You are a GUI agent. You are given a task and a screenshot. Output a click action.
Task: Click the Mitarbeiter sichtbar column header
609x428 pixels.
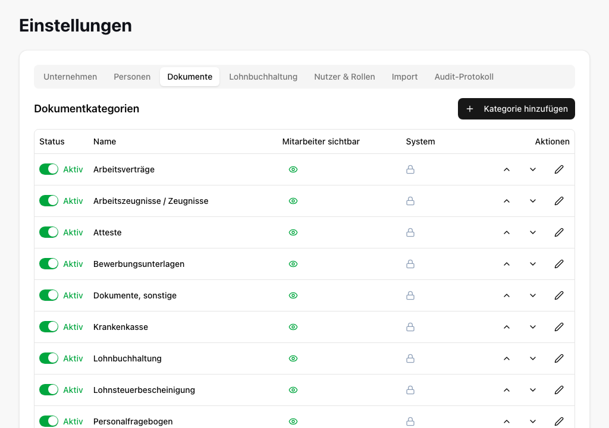click(x=321, y=141)
